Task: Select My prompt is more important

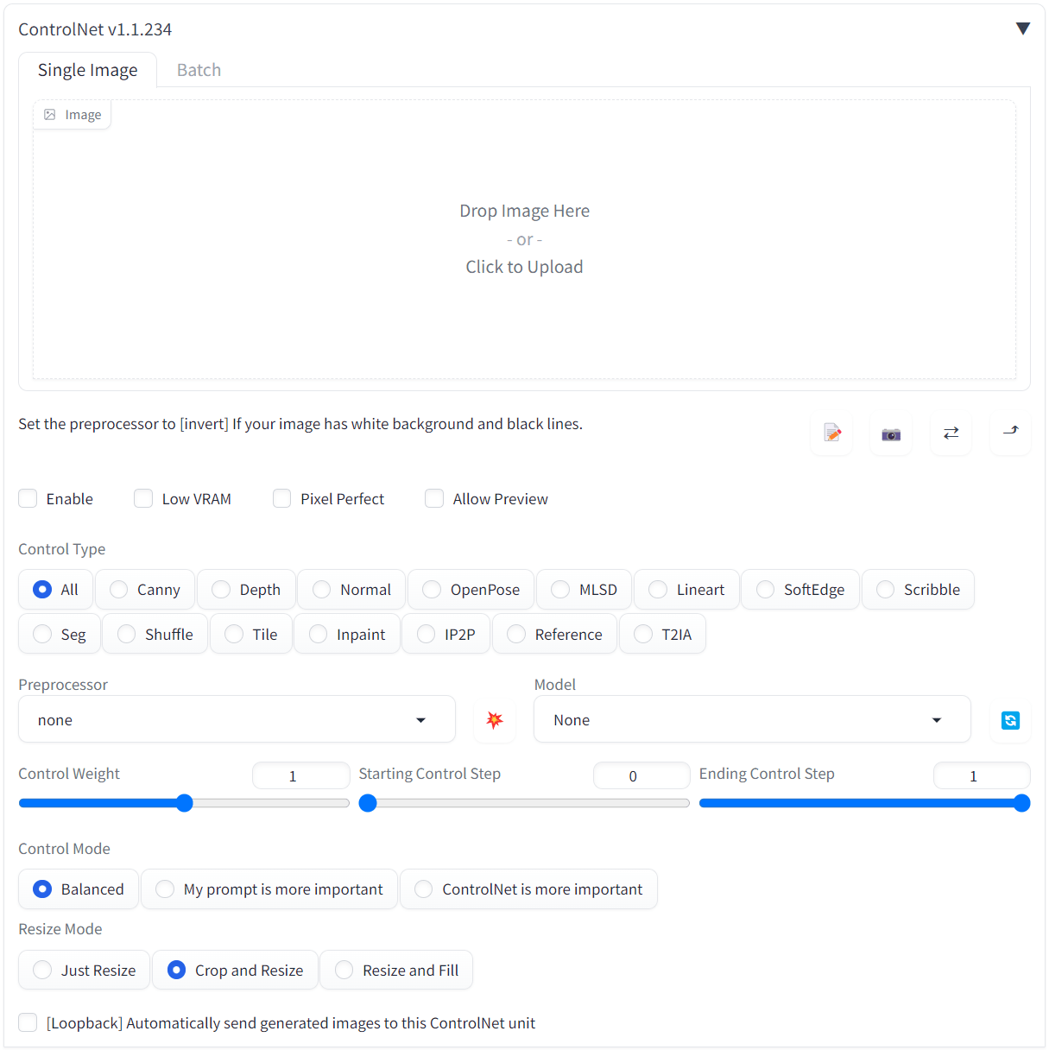Action: [x=269, y=889]
